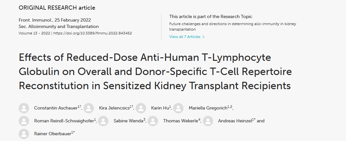Click the chevron next to View all Articles
This screenshot has height=141, width=346.
pyautogui.click(x=203, y=37)
